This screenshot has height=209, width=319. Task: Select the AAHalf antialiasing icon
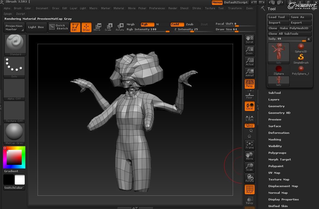coord(249,72)
